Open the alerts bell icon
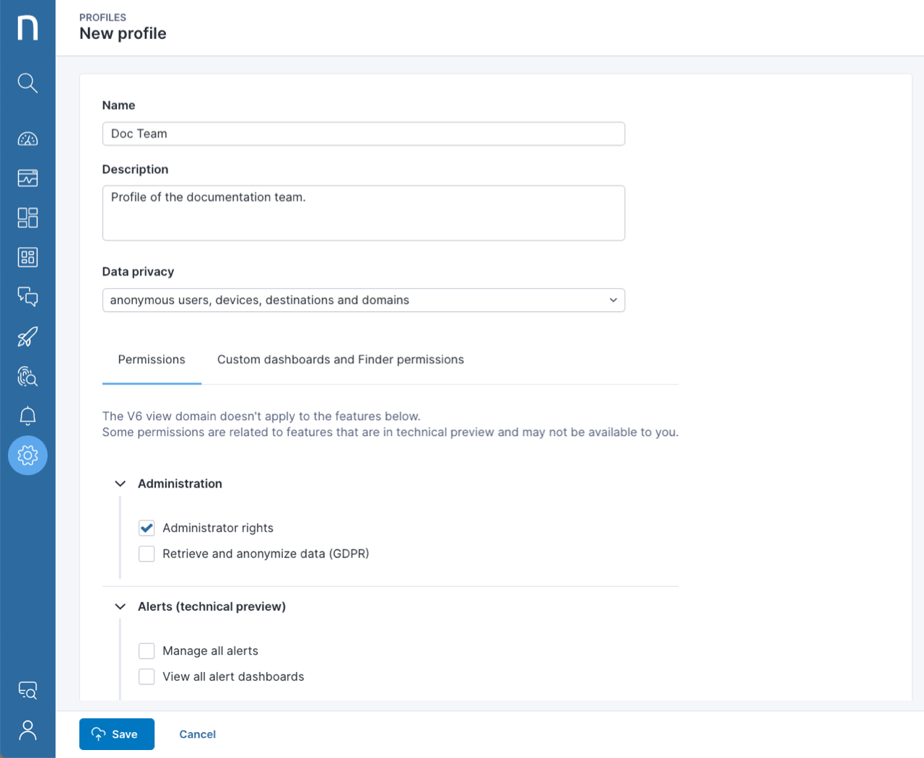The image size is (924, 758). (x=27, y=416)
